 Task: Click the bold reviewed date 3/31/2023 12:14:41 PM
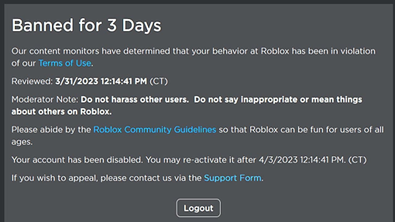tap(101, 81)
